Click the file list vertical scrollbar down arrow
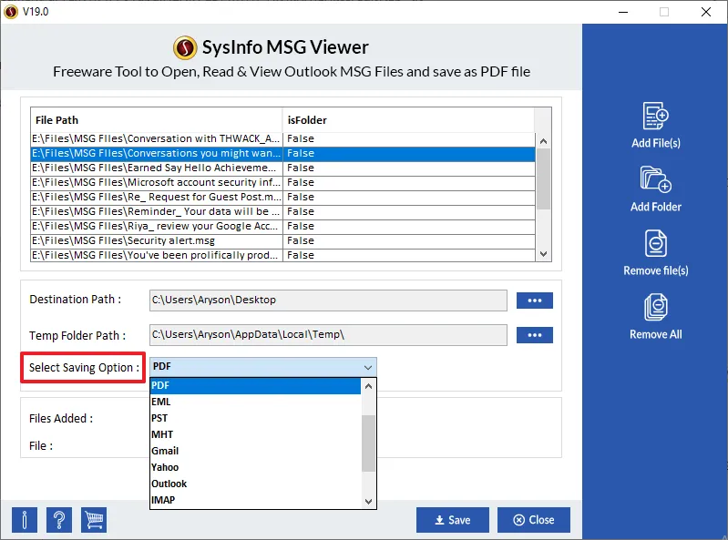This screenshot has width=728, height=540. click(544, 254)
